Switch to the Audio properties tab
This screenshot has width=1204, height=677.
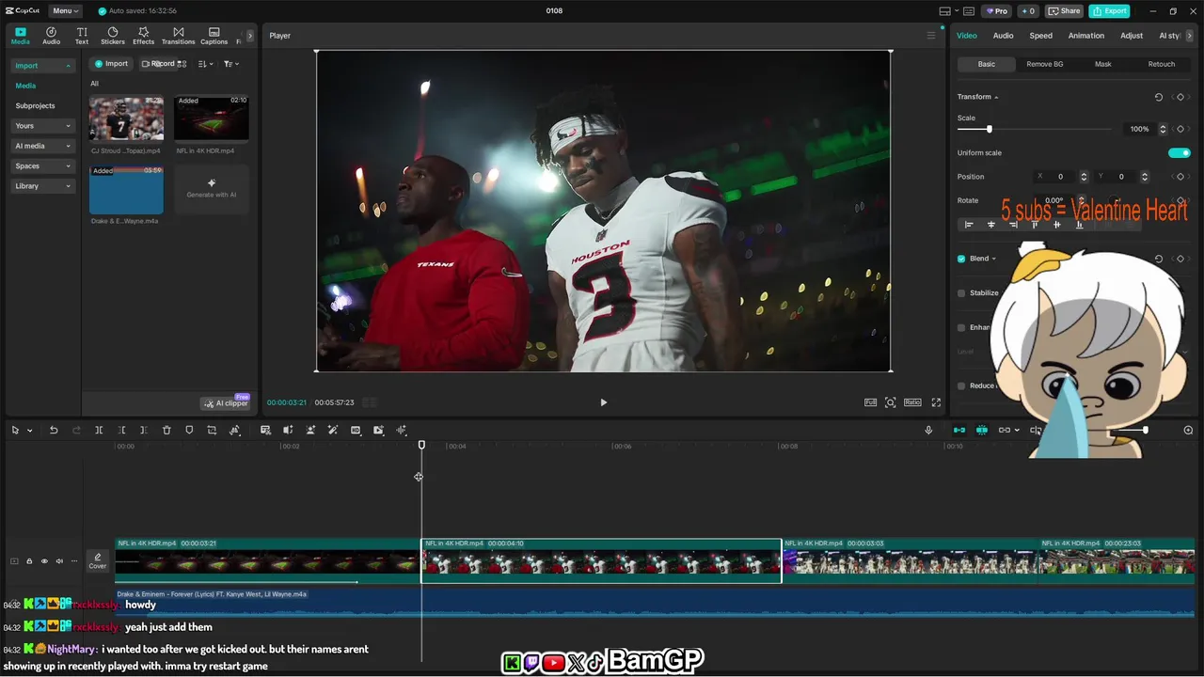point(1003,36)
